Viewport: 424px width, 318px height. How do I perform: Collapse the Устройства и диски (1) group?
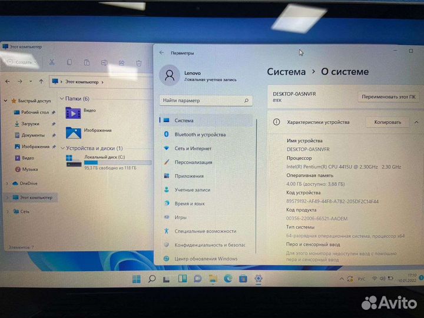63,148
